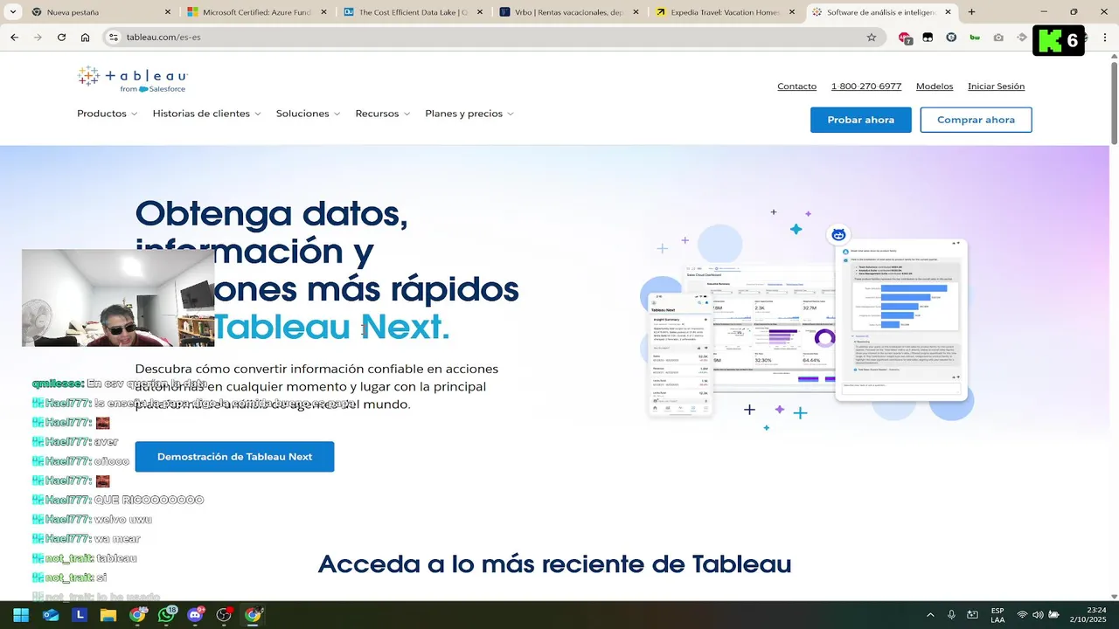
Task: Click the 'Acceda a lo más reciente de Tableau' heading
Action: click(554, 564)
